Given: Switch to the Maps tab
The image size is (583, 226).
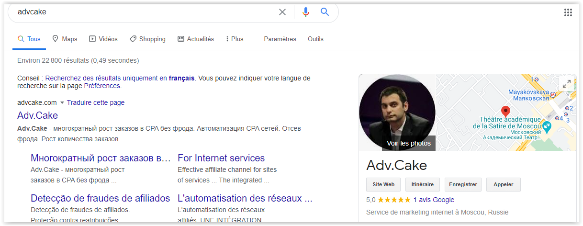Looking at the screenshot, I should coord(65,39).
